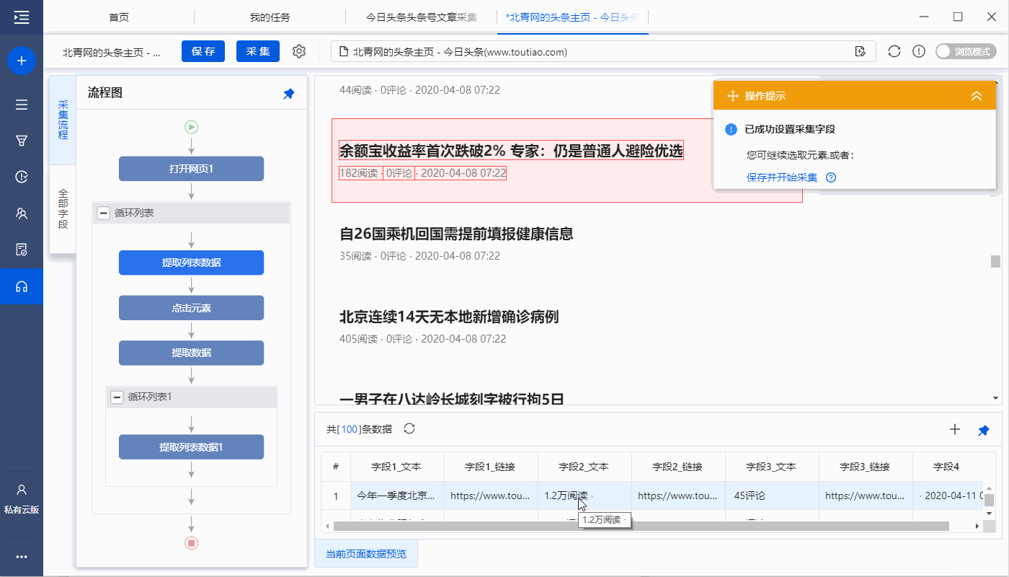Click the 保存 button

tap(203, 51)
